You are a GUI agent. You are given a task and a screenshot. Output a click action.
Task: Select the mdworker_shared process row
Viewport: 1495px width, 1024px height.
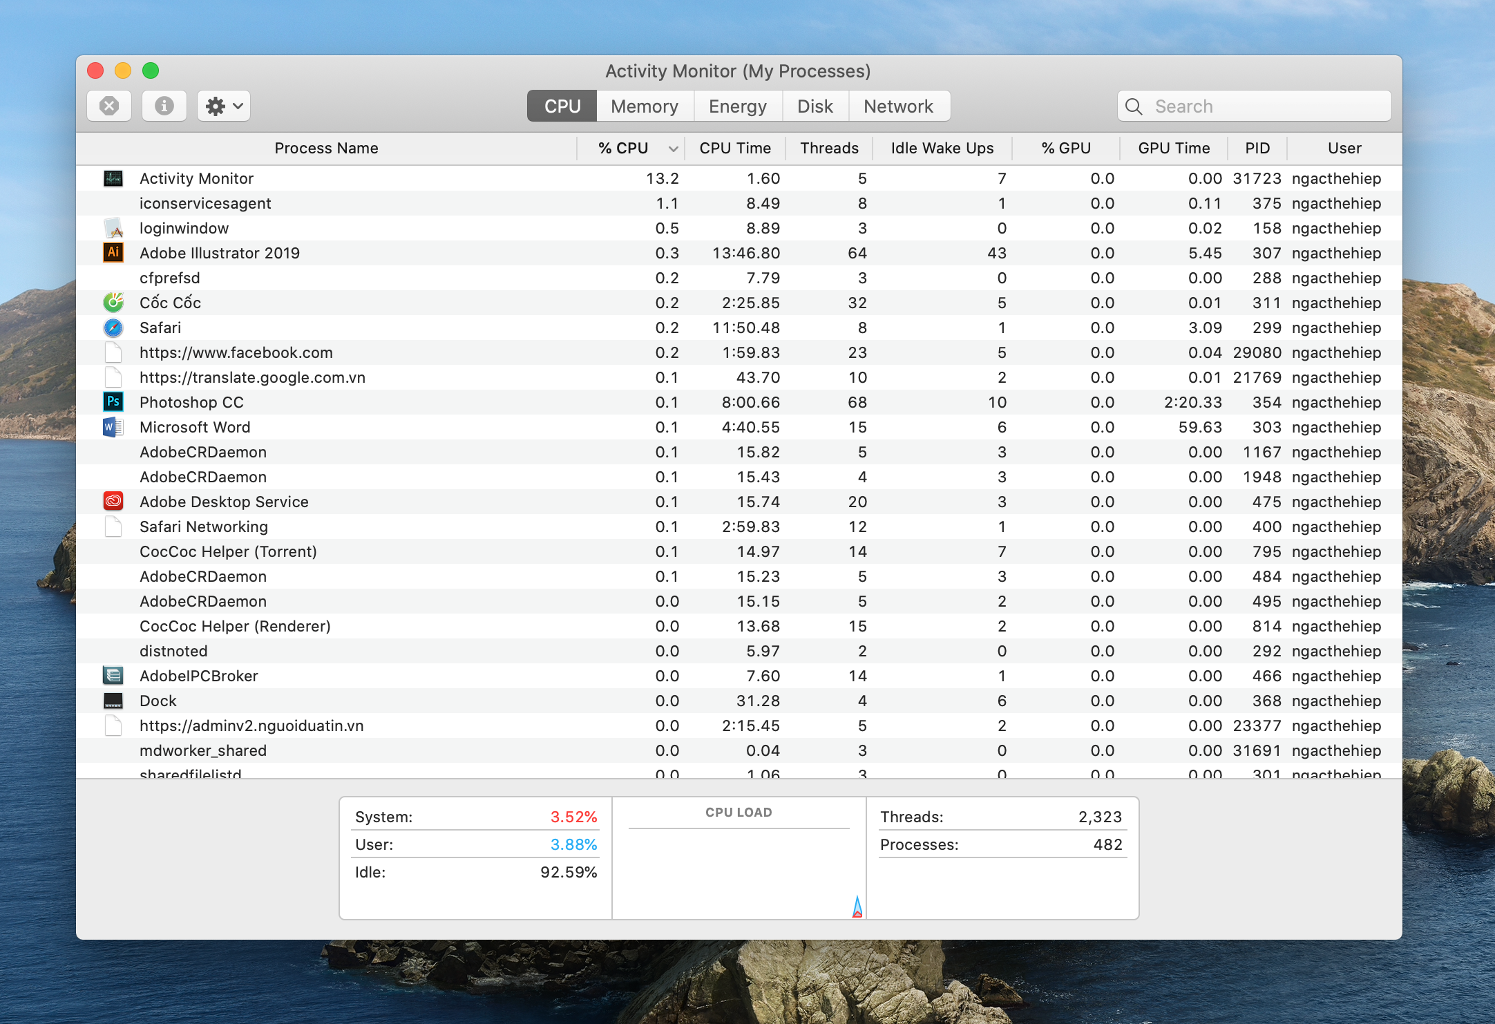point(739,750)
